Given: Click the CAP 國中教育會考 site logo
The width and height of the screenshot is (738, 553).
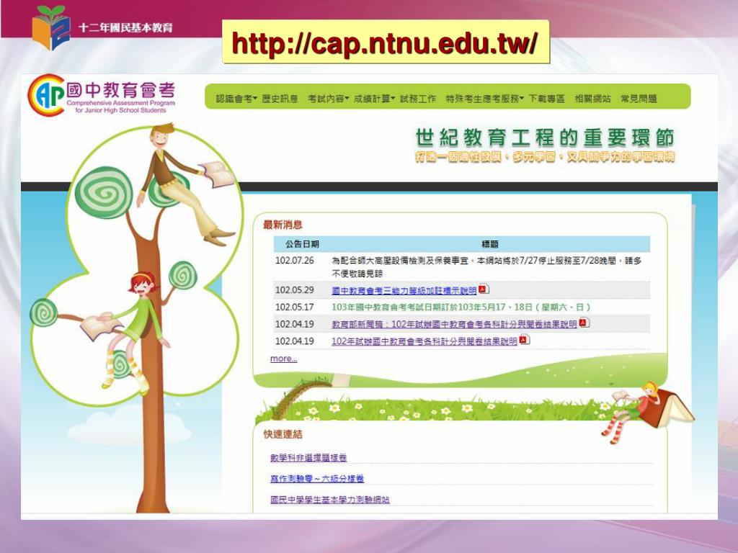Looking at the screenshot, I should point(102,96).
